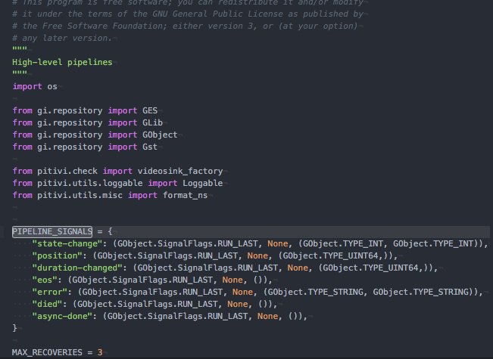Click the Free Software Foundation comment line
The height and width of the screenshot is (359, 493).
185,26
